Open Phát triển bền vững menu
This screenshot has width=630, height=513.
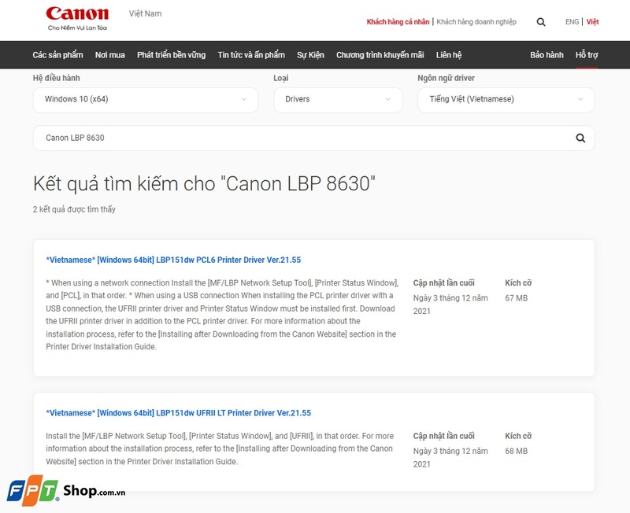coord(171,55)
